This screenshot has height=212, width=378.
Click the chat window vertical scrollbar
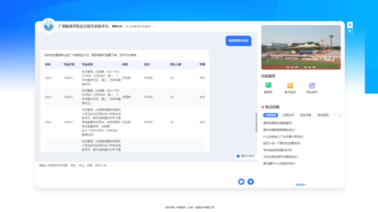click(x=256, y=122)
